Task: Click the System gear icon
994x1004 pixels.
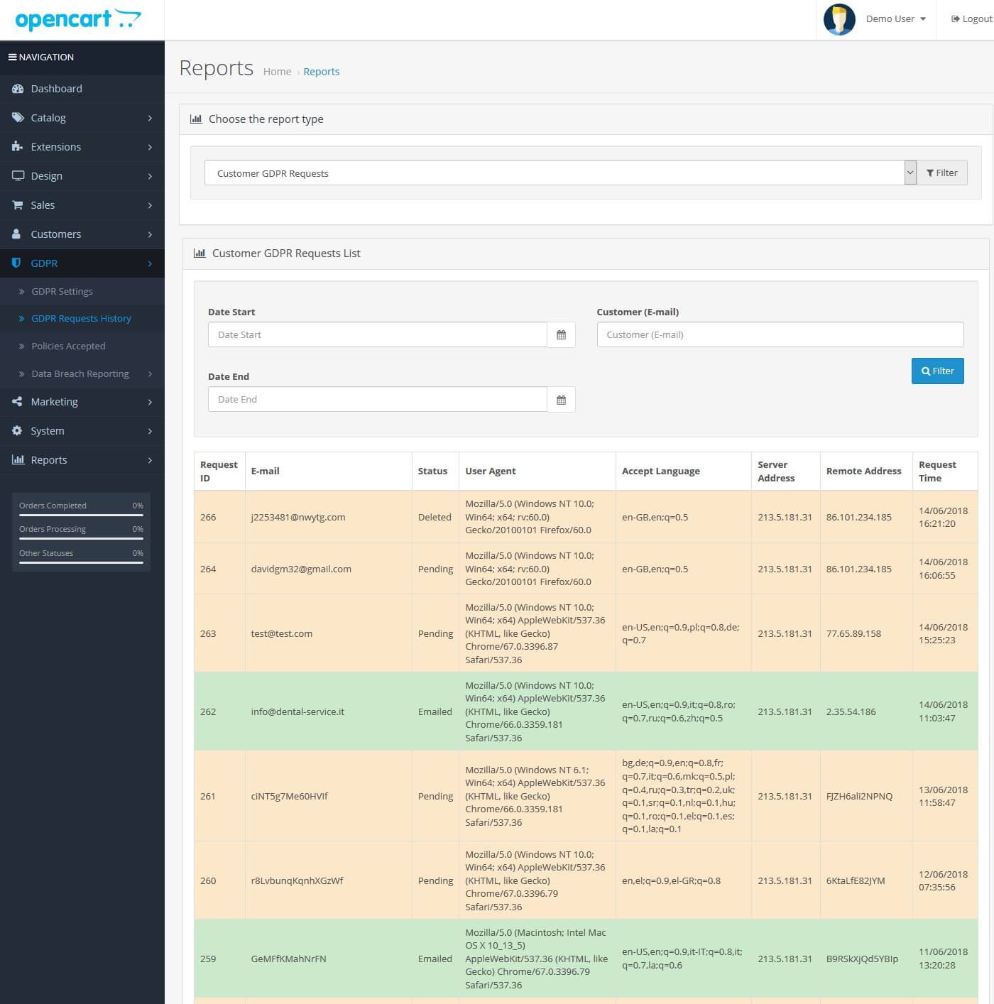Action: (x=18, y=431)
